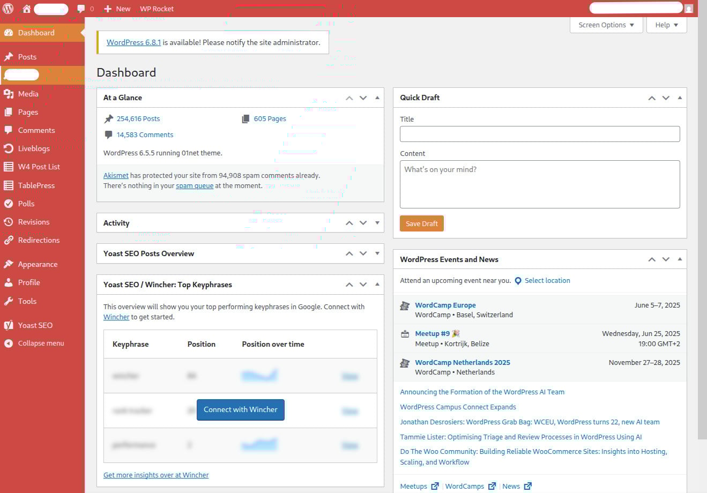This screenshot has width=707, height=493.
Task: Click the WordPress logo in admin bar
Action: click(8, 9)
